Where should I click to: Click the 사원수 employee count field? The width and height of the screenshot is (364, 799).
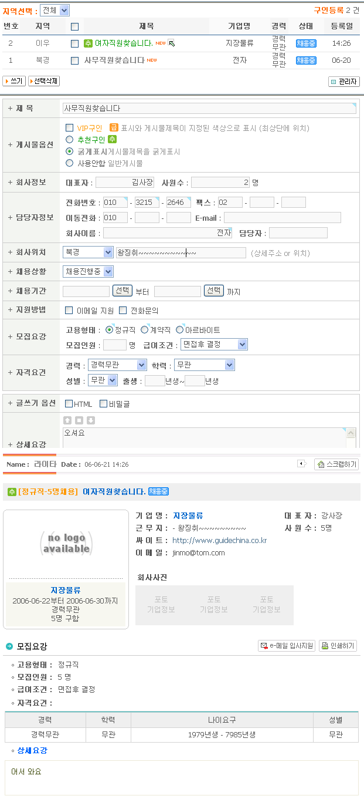[220, 183]
